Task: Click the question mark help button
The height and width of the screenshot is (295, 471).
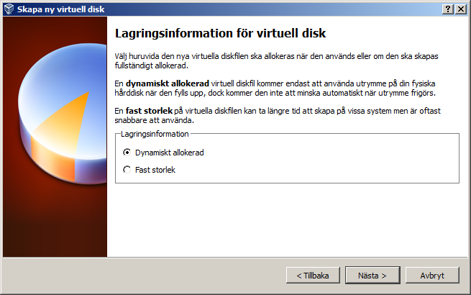Action: [x=448, y=8]
